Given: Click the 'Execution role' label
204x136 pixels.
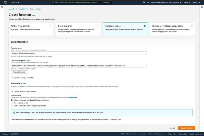Looking at the screenshot, I should 16,96.
